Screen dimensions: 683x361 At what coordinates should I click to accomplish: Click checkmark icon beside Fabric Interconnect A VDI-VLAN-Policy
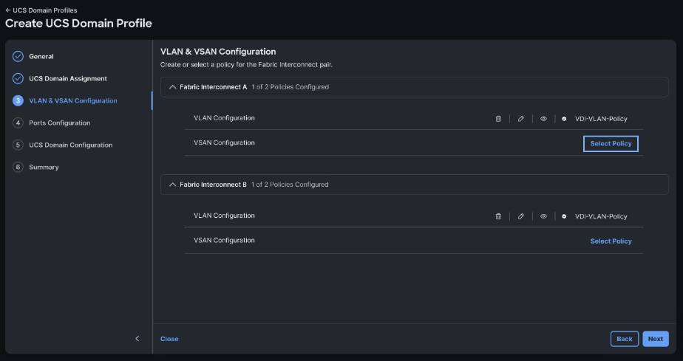click(564, 119)
